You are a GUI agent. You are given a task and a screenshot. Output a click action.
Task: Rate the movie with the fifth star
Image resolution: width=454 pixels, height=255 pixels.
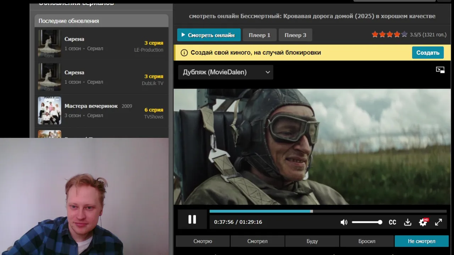click(x=404, y=34)
